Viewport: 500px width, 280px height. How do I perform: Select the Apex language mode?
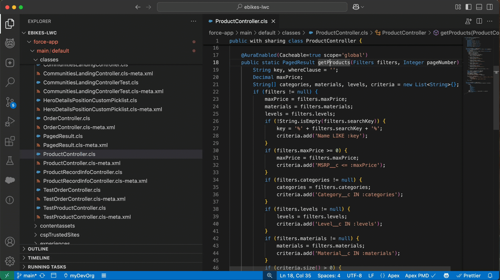[x=393, y=276]
